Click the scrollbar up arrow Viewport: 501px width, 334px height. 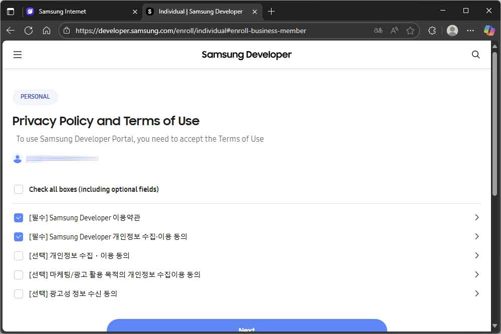click(x=494, y=47)
